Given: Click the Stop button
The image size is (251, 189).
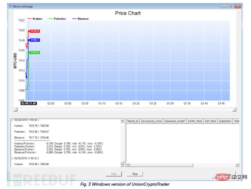Looking at the screenshot, I should tap(135, 174).
